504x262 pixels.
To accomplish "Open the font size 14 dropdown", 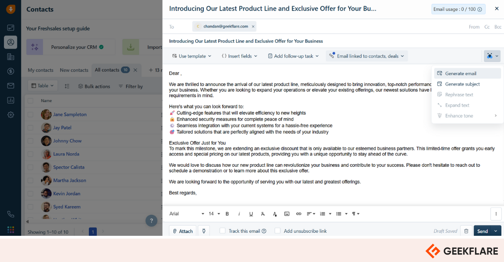I will 214,214.
